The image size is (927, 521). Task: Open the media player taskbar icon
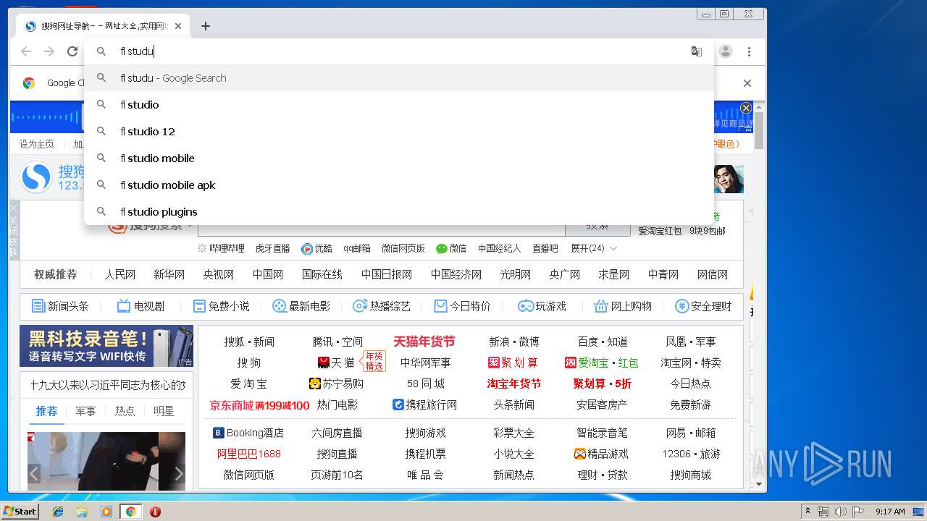click(106, 512)
